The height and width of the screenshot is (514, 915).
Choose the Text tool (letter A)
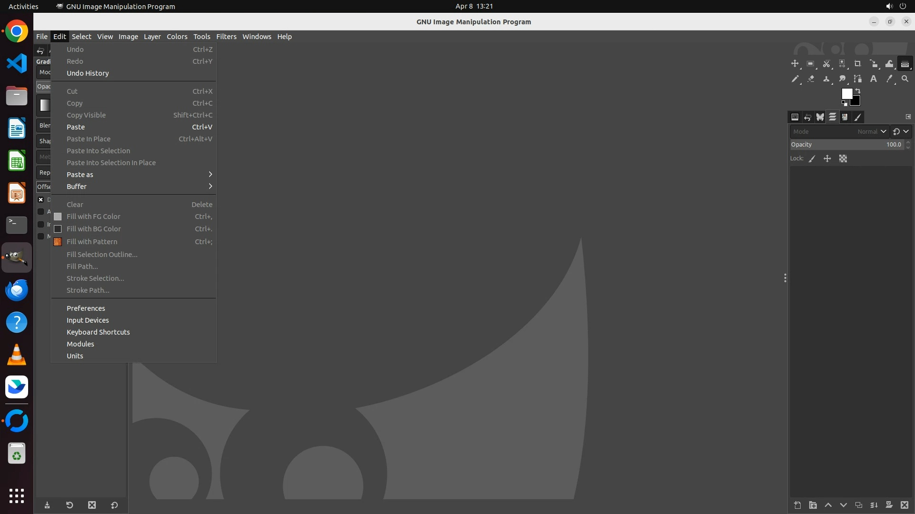(x=874, y=79)
